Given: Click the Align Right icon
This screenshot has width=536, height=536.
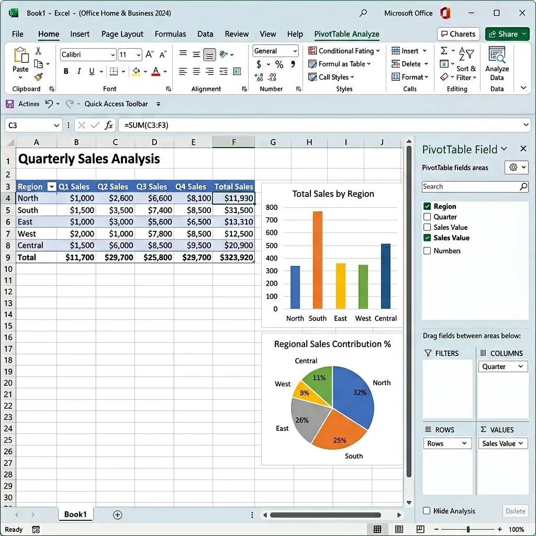Looking at the screenshot, I should coord(209,71).
